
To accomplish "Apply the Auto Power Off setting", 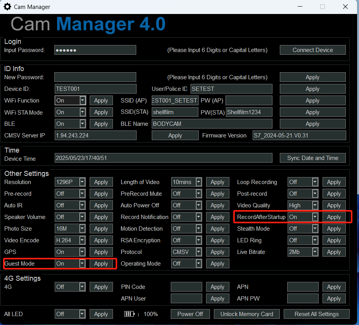I will 217,205.
